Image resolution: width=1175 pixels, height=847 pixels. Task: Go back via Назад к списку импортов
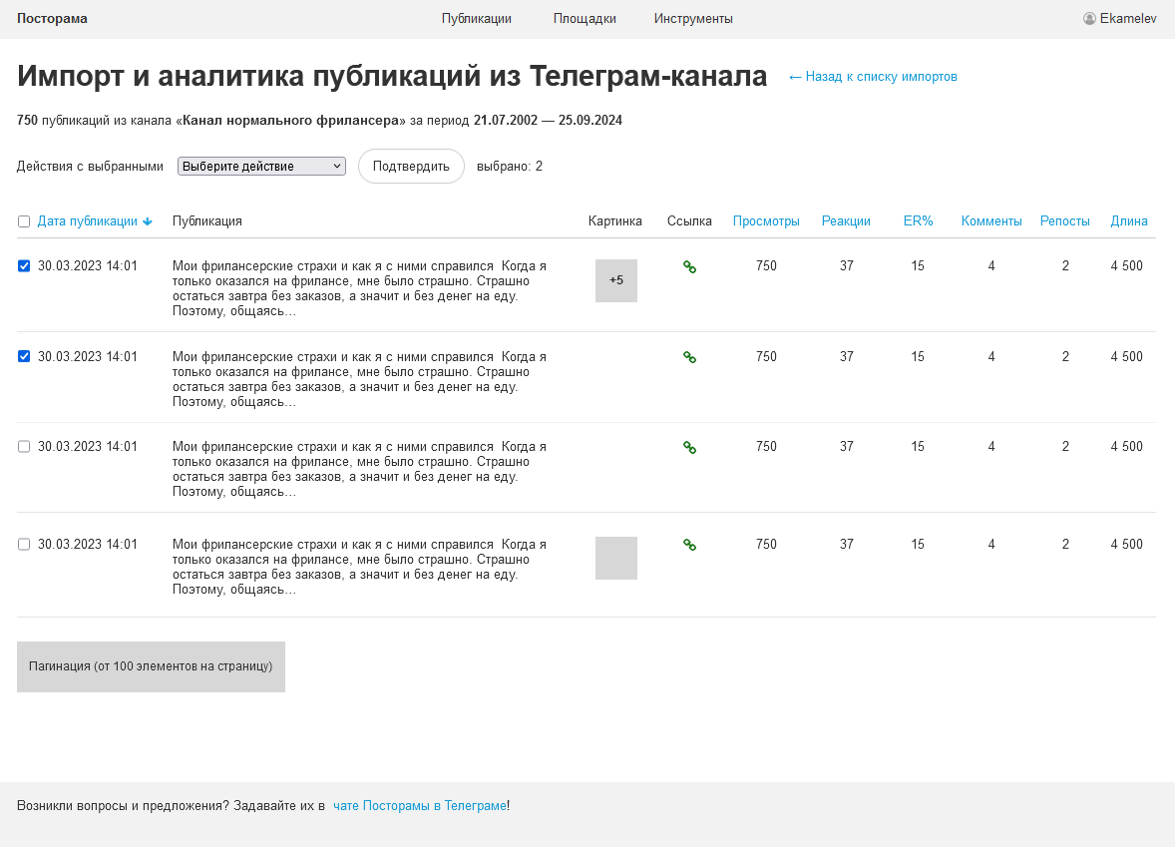point(873,77)
